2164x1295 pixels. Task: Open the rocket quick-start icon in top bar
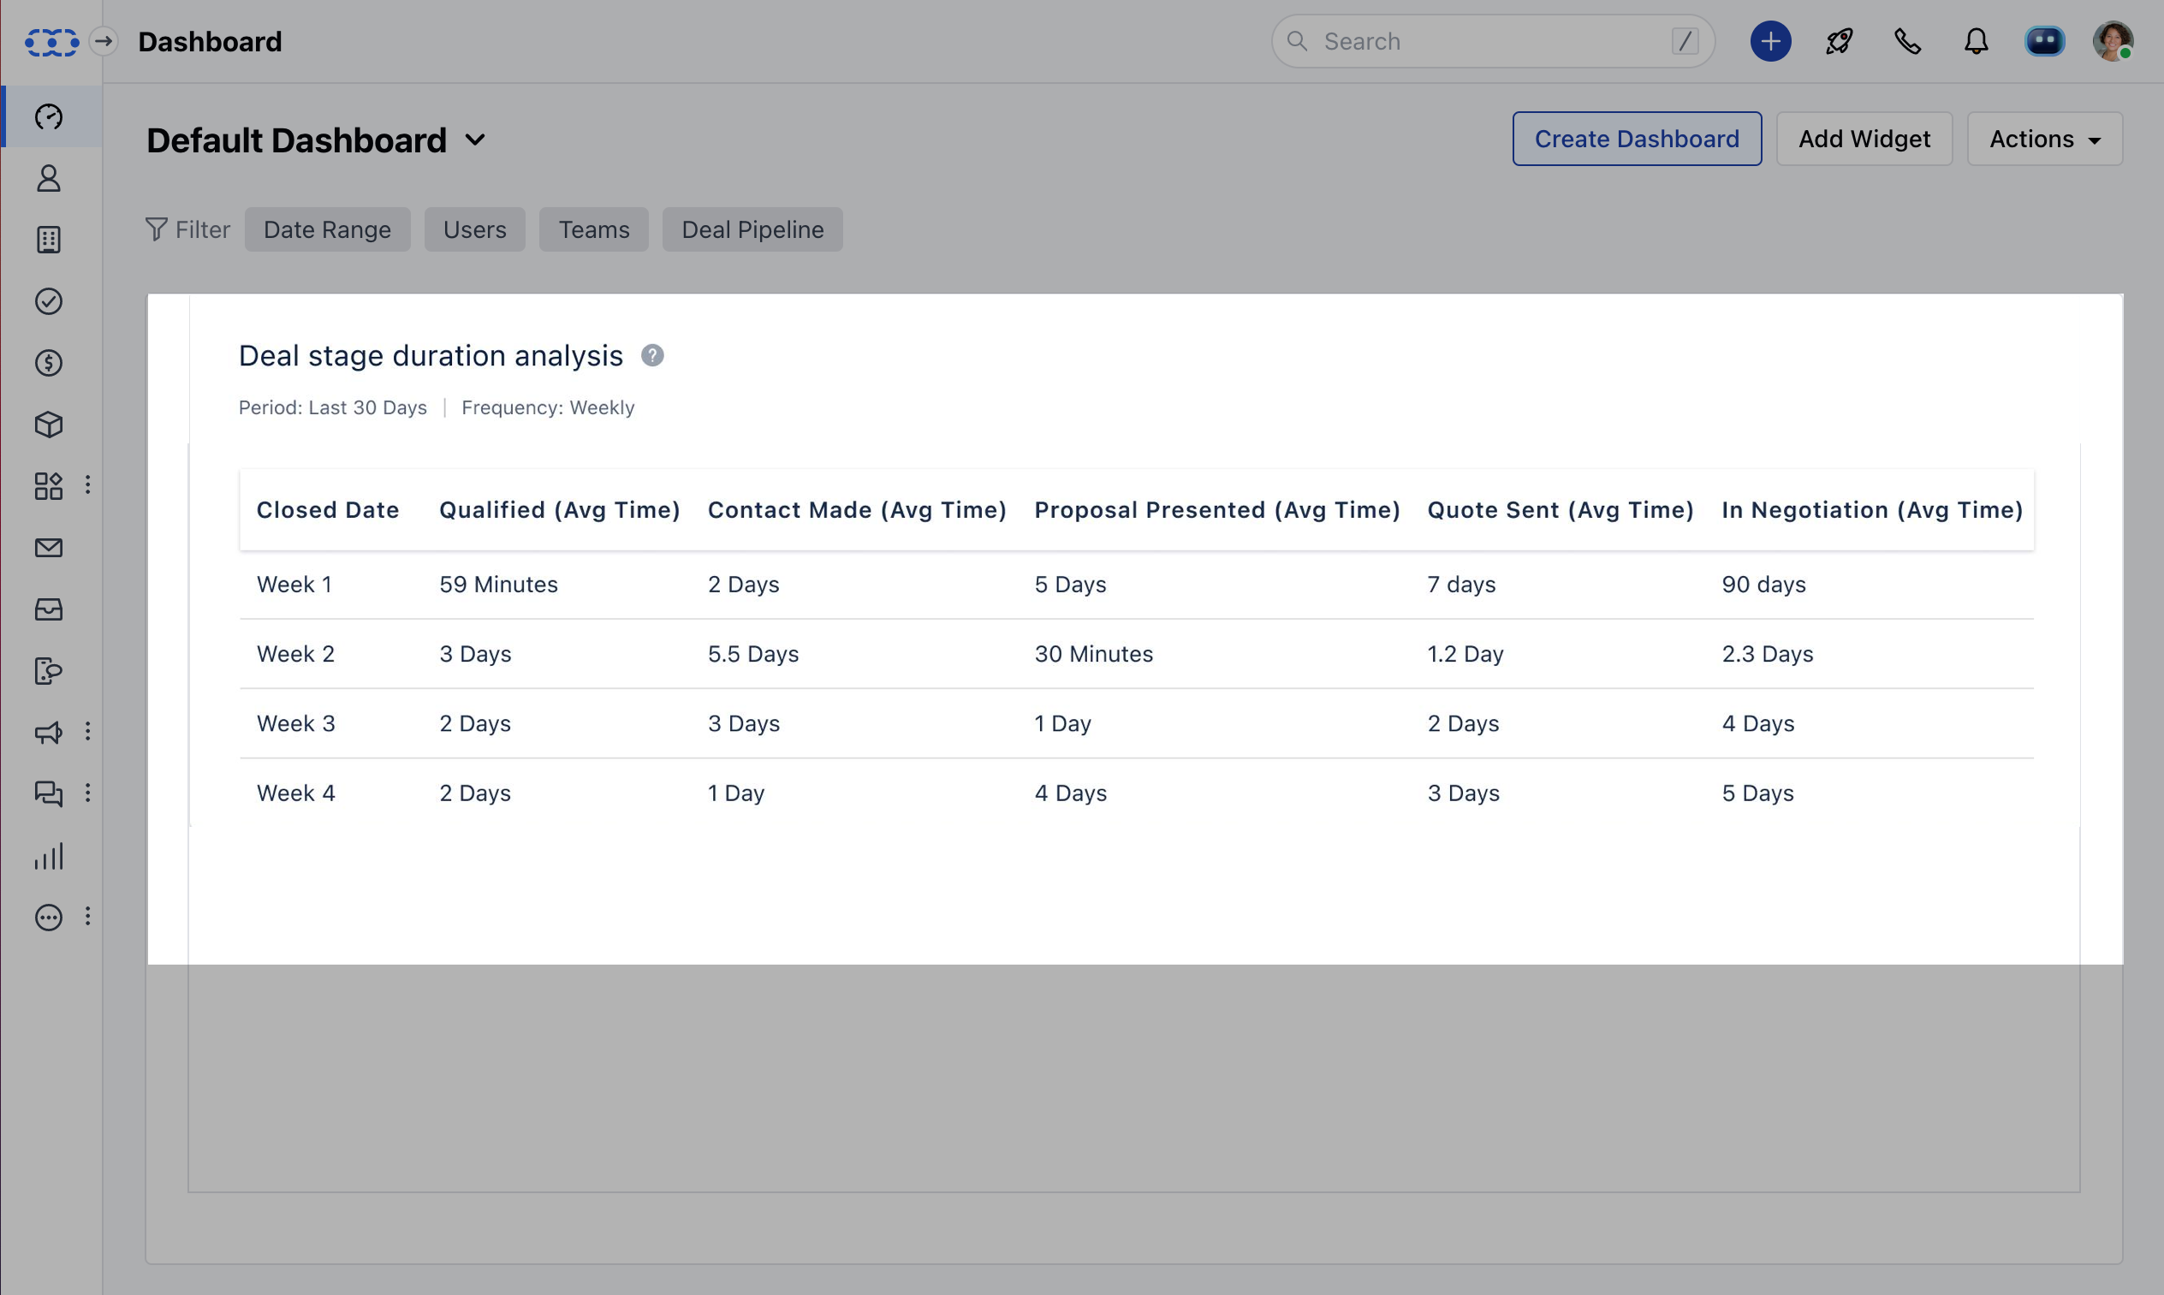click(x=1837, y=41)
